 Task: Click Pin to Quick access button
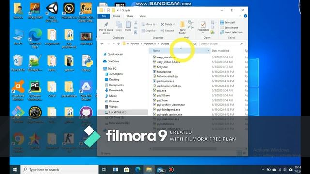(106, 28)
